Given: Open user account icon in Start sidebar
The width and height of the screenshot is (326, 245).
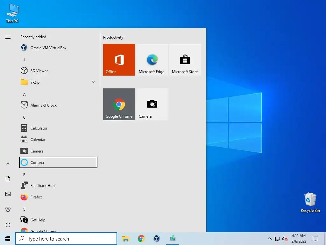Looking at the screenshot, I should click(x=8, y=163).
